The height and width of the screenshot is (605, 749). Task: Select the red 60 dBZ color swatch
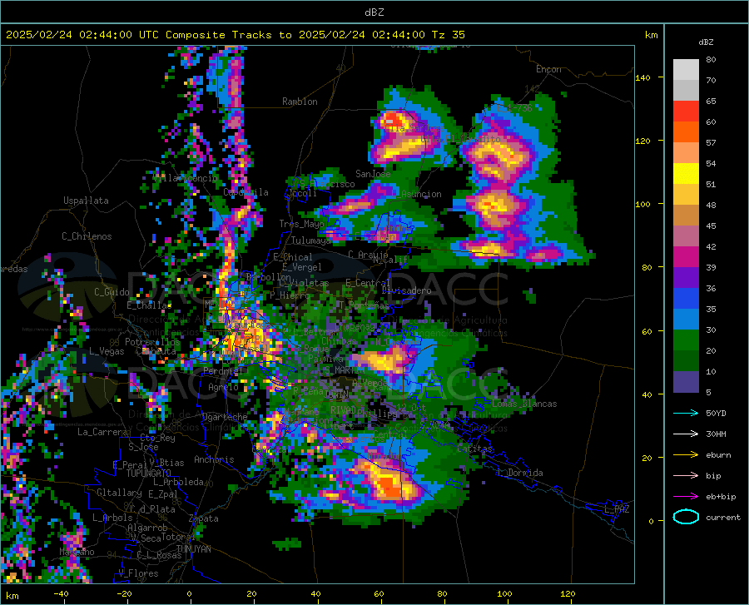pos(686,112)
